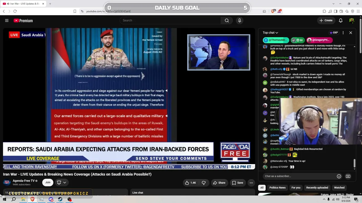Image resolution: width=362 pixels, height=203 pixels.
Task: Click chat author @Nutscake-v5j
Action: (279, 161)
